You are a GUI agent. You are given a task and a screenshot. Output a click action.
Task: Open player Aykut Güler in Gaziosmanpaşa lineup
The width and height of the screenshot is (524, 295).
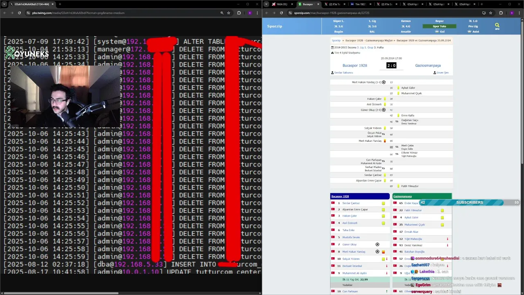point(411,218)
